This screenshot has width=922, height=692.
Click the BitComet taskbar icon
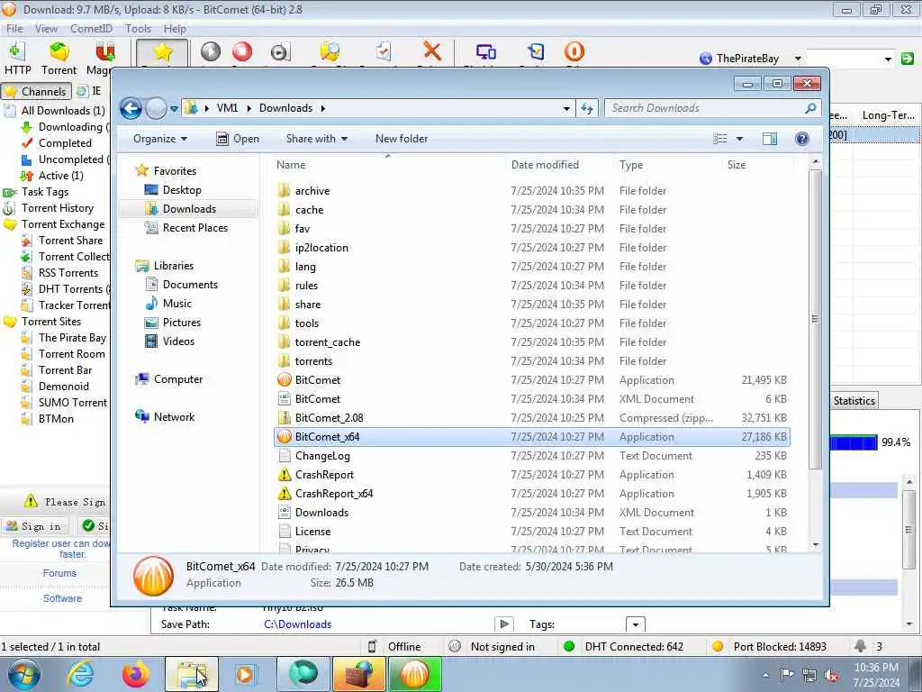click(414, 674)
